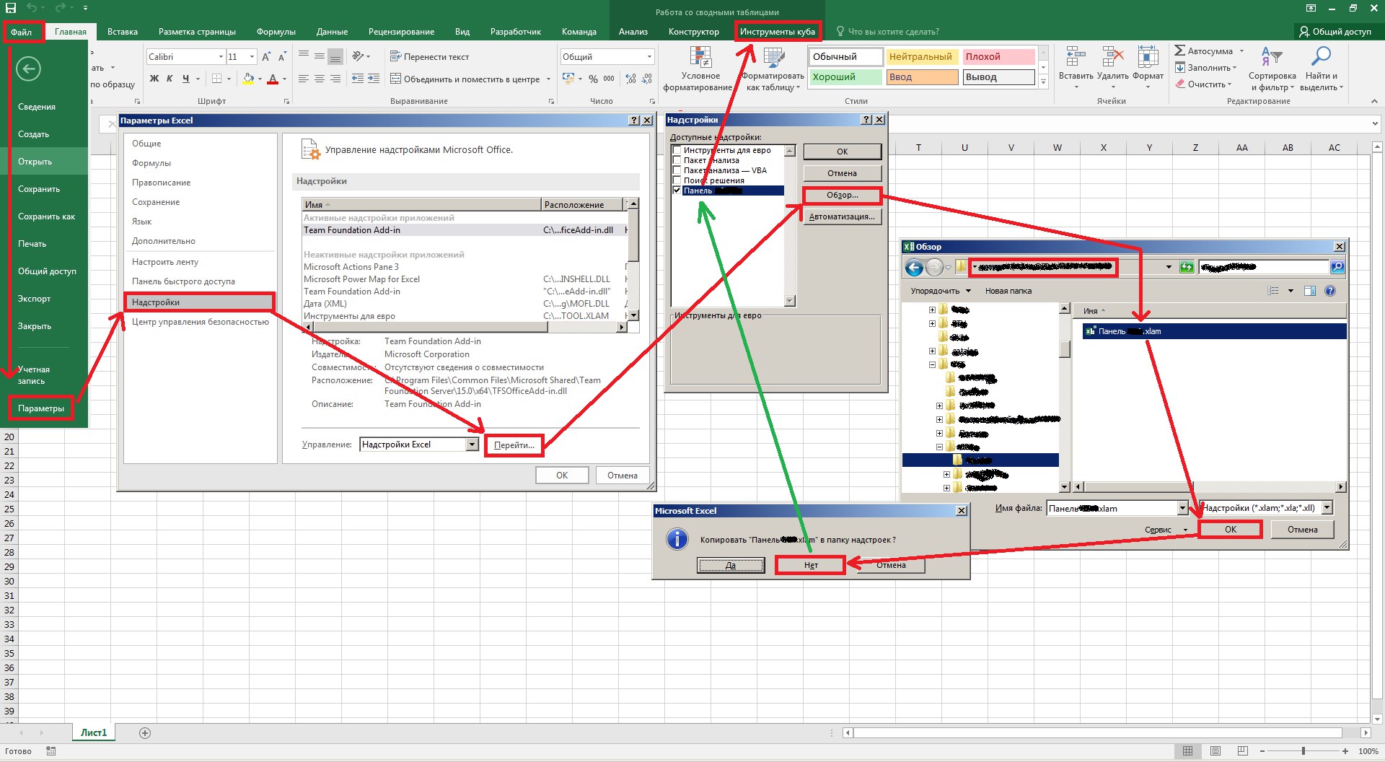
Task: Click the cell borders icon
Action: (x=216, y=79)
